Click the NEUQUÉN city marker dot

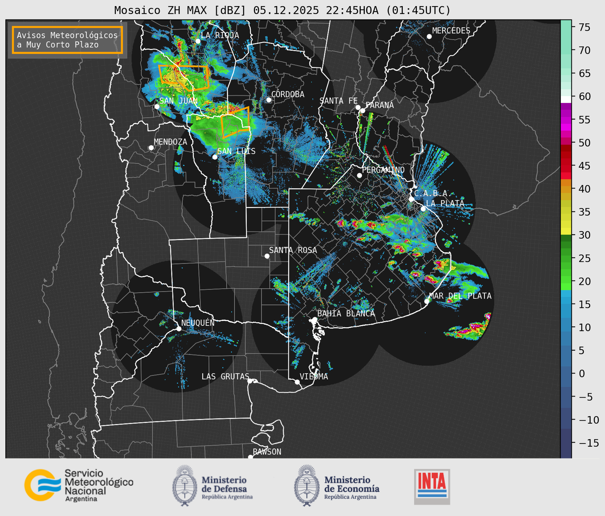tap(179, 329)
